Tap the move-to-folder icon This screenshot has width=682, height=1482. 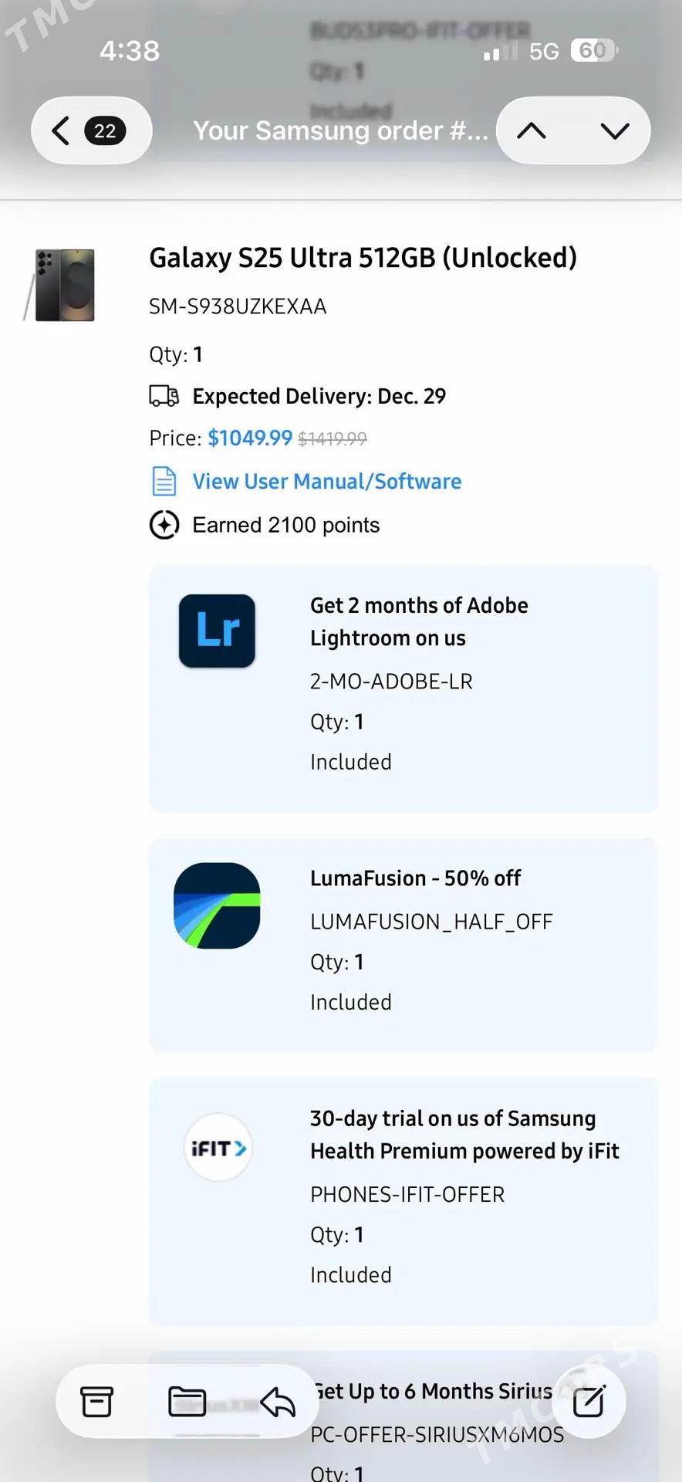[x=187, y=1401]
